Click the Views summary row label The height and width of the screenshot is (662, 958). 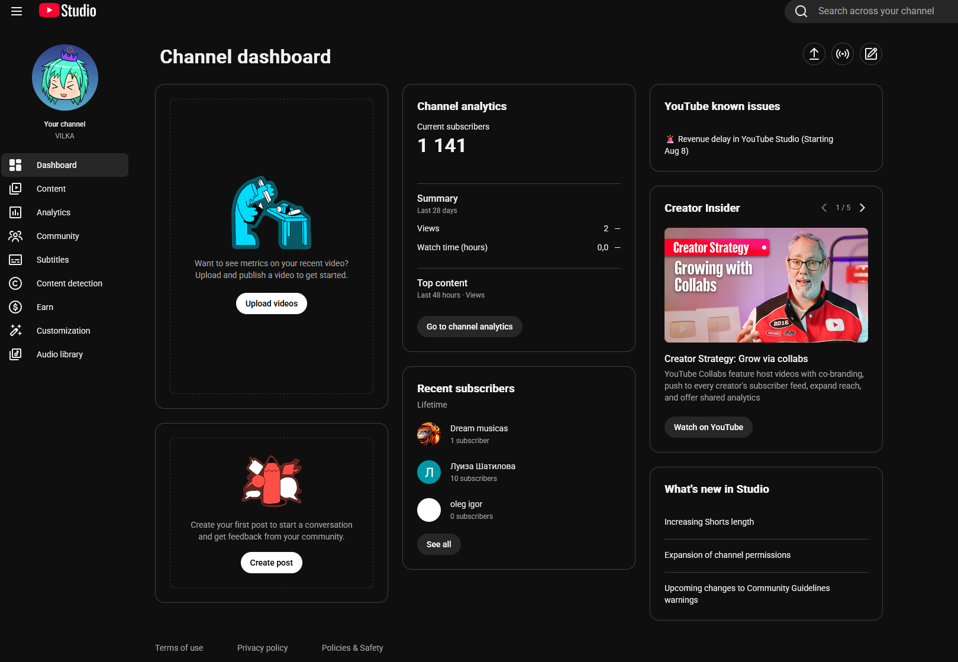[428, 228]
